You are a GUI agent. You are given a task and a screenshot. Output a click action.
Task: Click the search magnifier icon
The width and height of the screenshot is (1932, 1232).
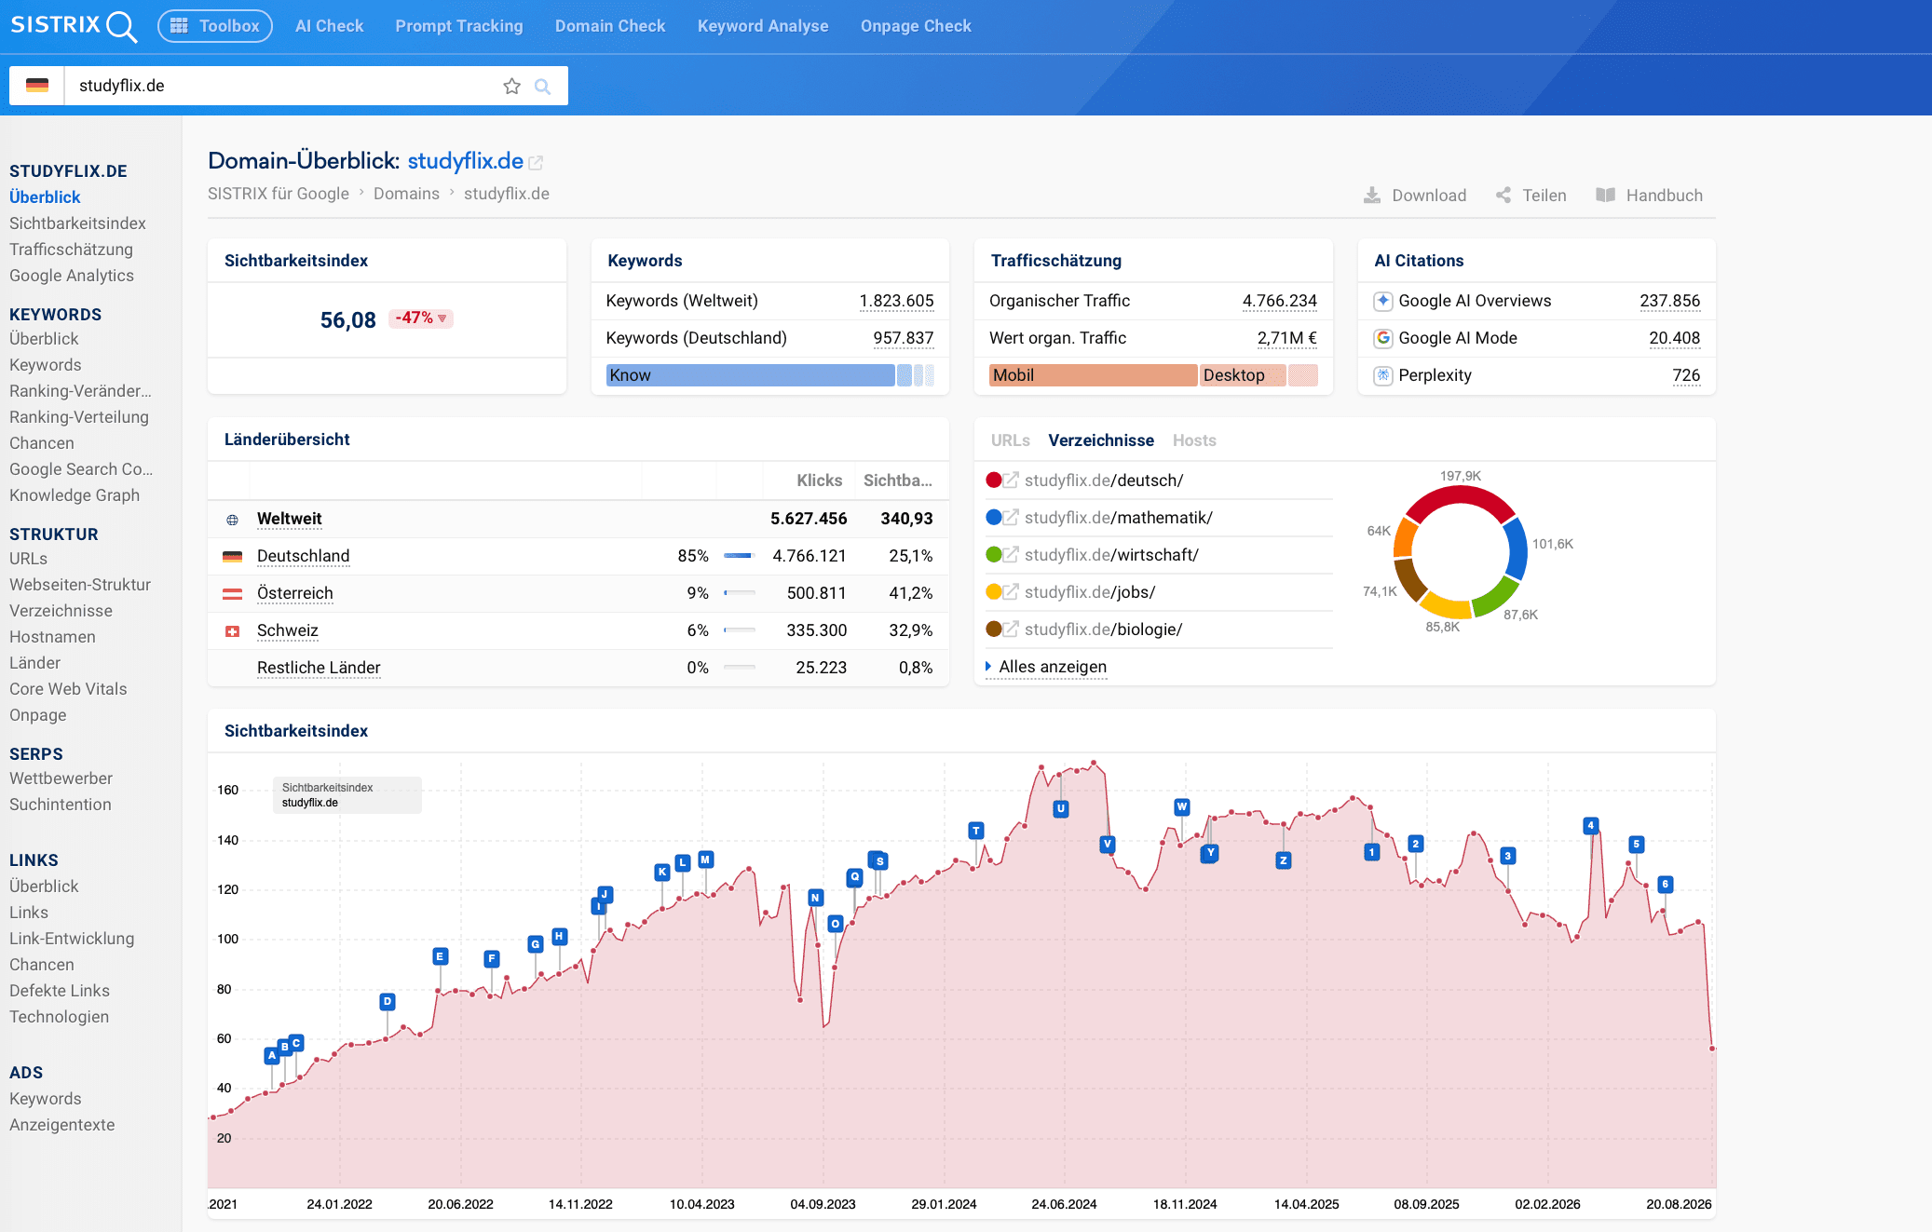coord(542,87)
